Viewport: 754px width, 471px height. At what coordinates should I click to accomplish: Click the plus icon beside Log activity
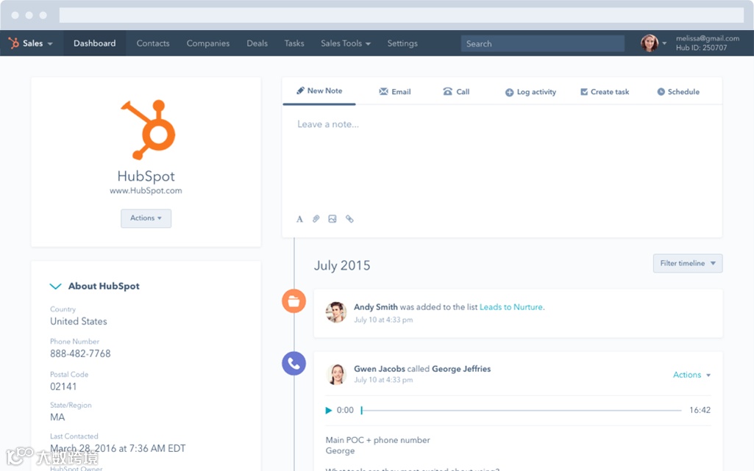point(509,92)
